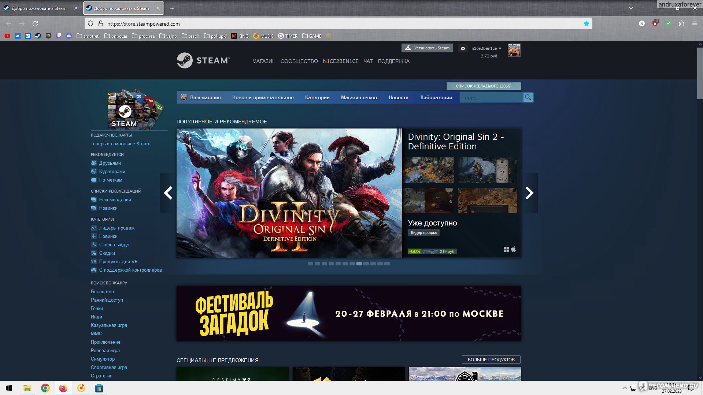Open Chrome from the Windows taskbar
Viewport: 703px width, 395px height.
45,388
